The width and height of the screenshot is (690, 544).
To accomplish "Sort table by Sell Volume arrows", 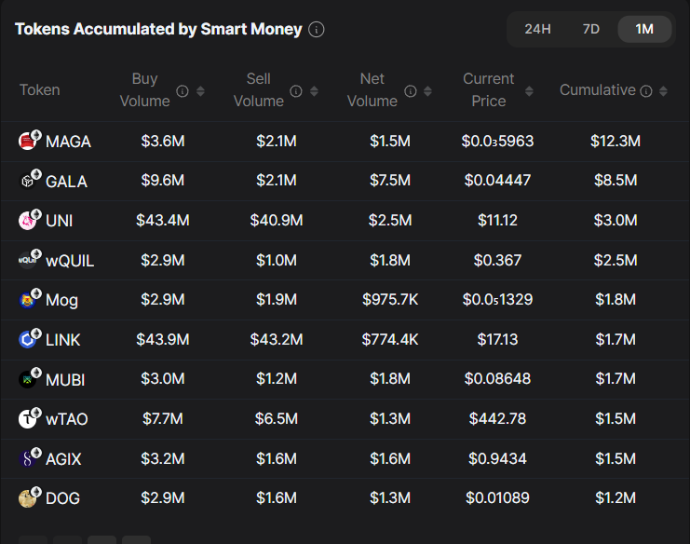I will pos(314,91).
